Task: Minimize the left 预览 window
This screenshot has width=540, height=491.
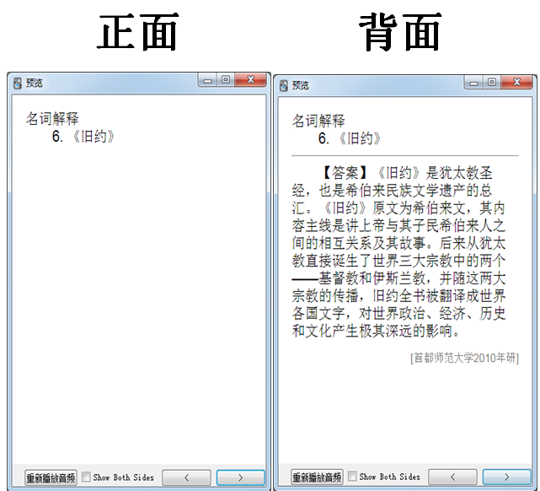Action: coord(207,80)
